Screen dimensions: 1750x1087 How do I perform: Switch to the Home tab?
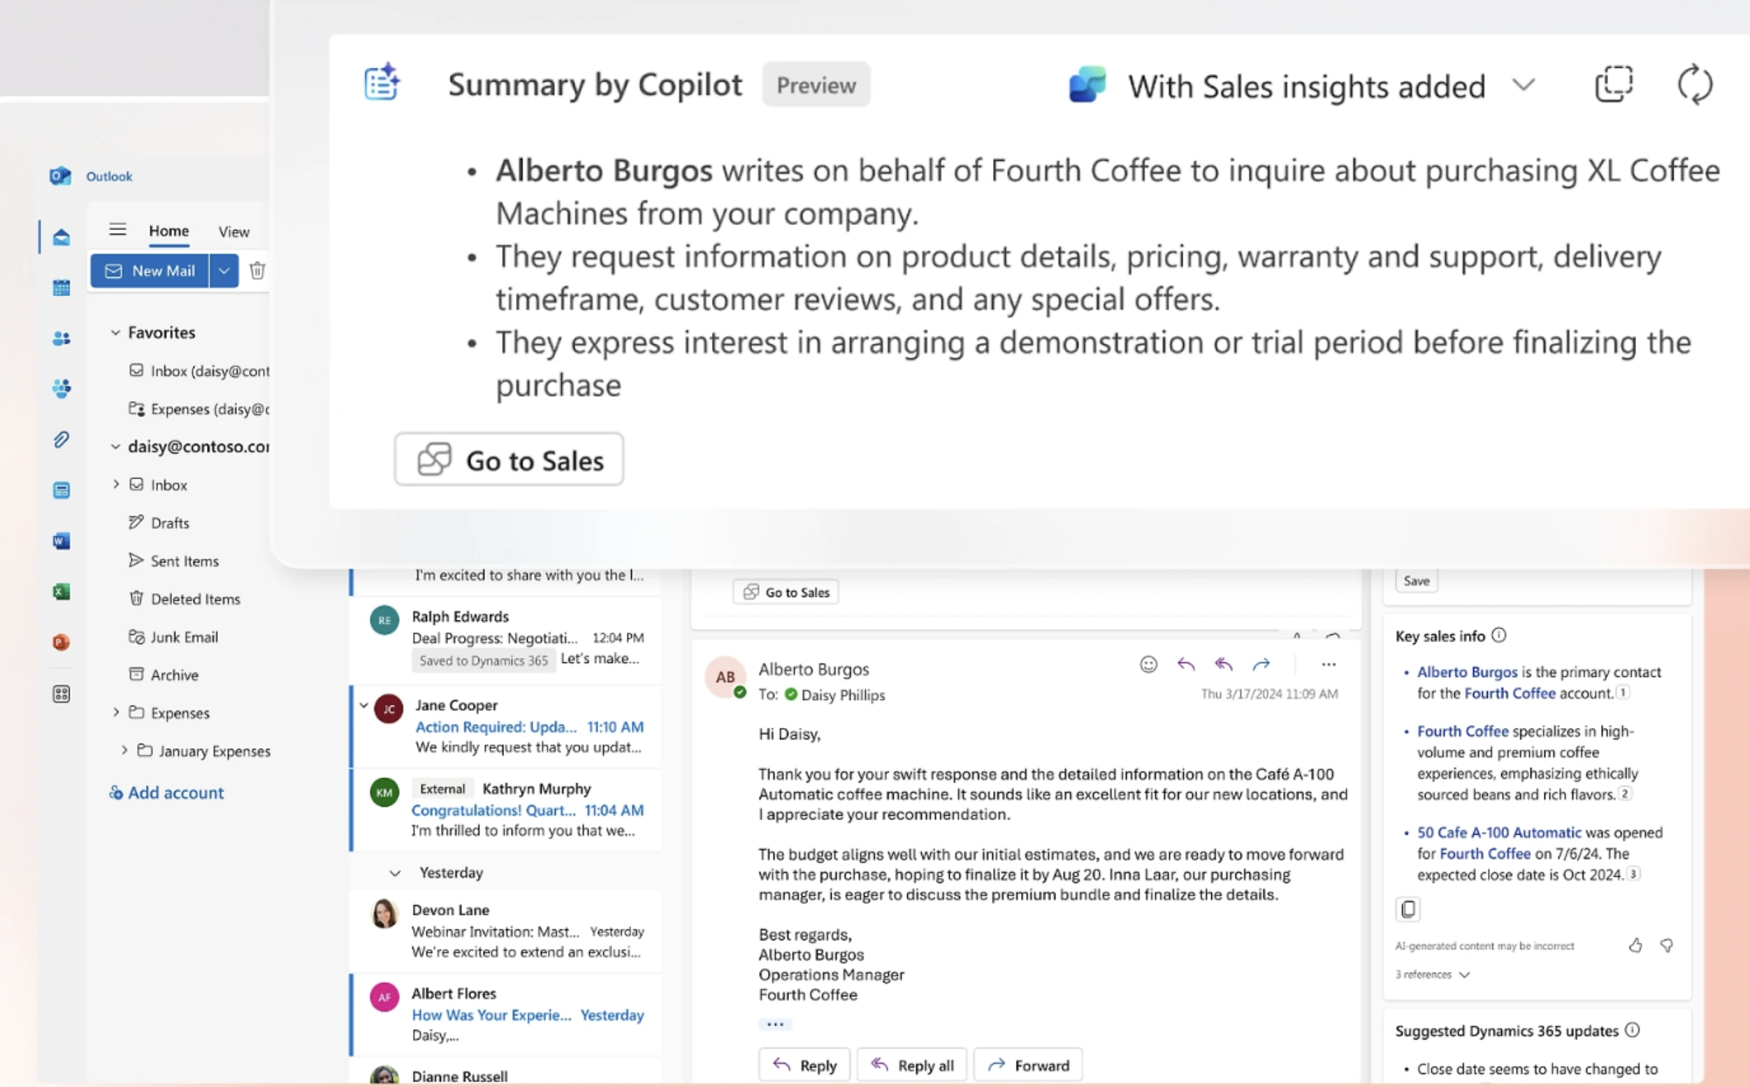click(169, 231)
